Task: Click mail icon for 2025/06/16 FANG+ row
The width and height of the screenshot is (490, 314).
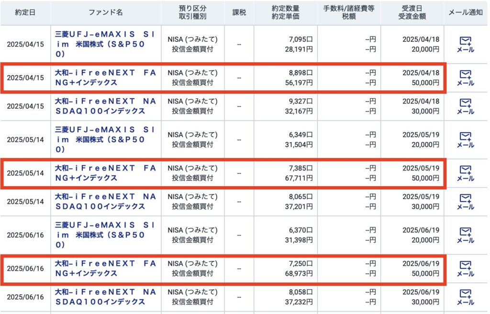Action: tap(465, 269)
